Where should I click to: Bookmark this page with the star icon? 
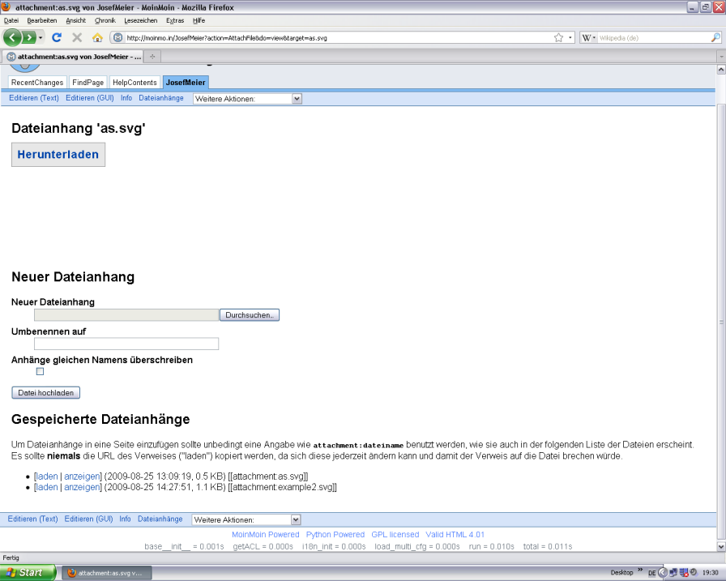click(558, 37)
